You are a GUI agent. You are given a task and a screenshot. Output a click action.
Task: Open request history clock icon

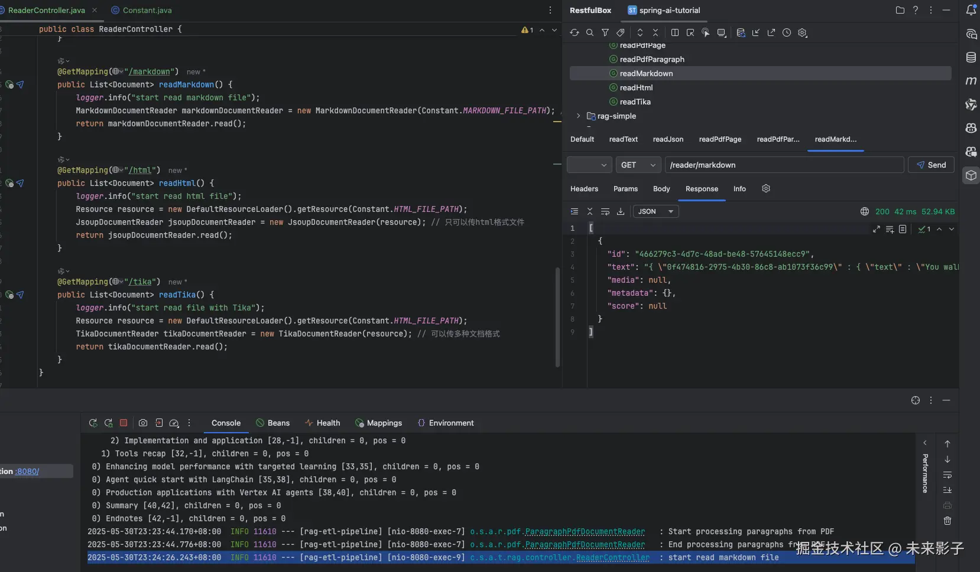tap(787, 33)
